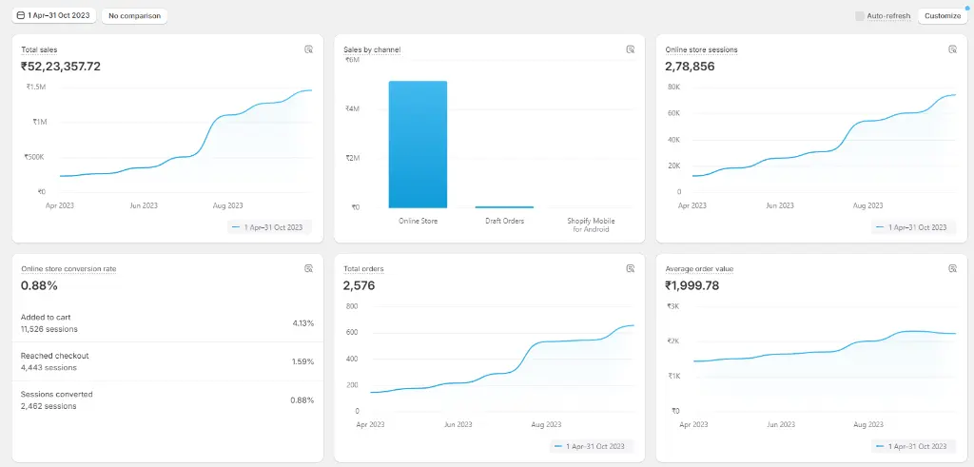Open report icon on Total sales card
974x467 pixels.
click(x=309, y=49)
